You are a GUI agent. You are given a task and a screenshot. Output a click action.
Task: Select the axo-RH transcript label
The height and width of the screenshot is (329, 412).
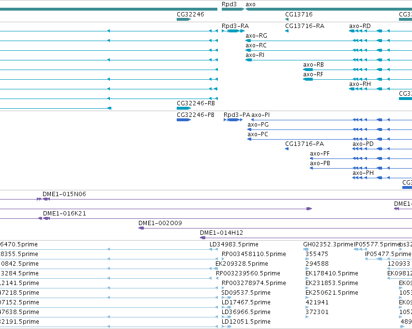360,84
